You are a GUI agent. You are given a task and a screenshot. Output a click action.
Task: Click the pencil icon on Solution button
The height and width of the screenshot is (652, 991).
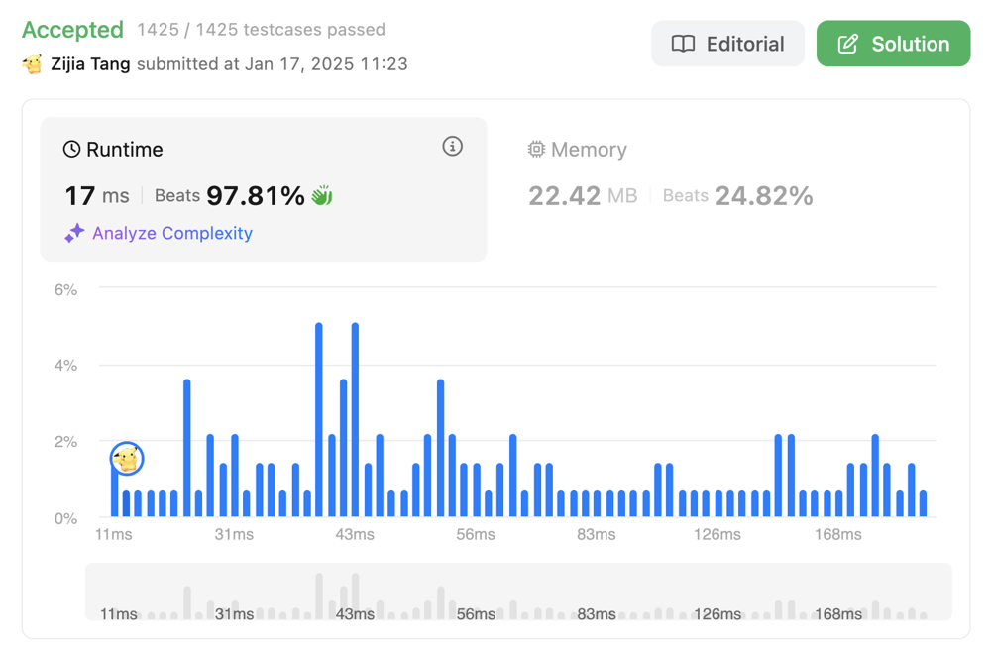point(848,44)
